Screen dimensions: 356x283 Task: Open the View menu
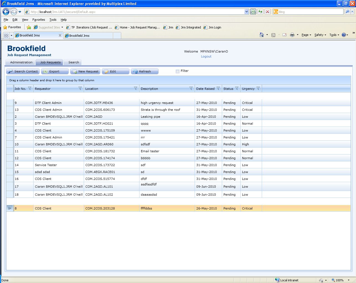[25, 20]
